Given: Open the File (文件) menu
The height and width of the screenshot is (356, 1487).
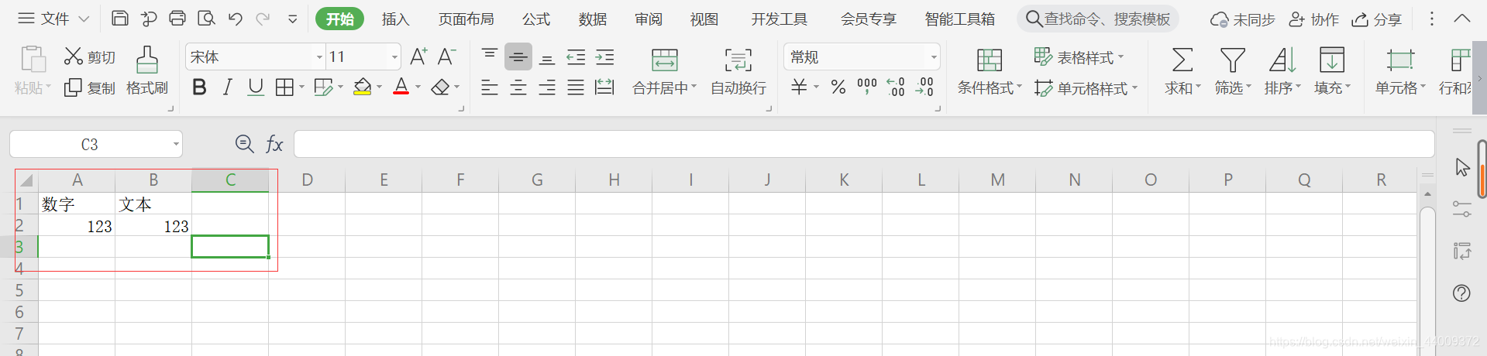Looking at the screenshot, I should point(53,19).
